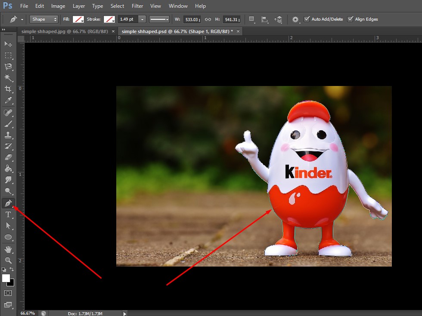Toggle Quick Mask mode

point(8,293)
